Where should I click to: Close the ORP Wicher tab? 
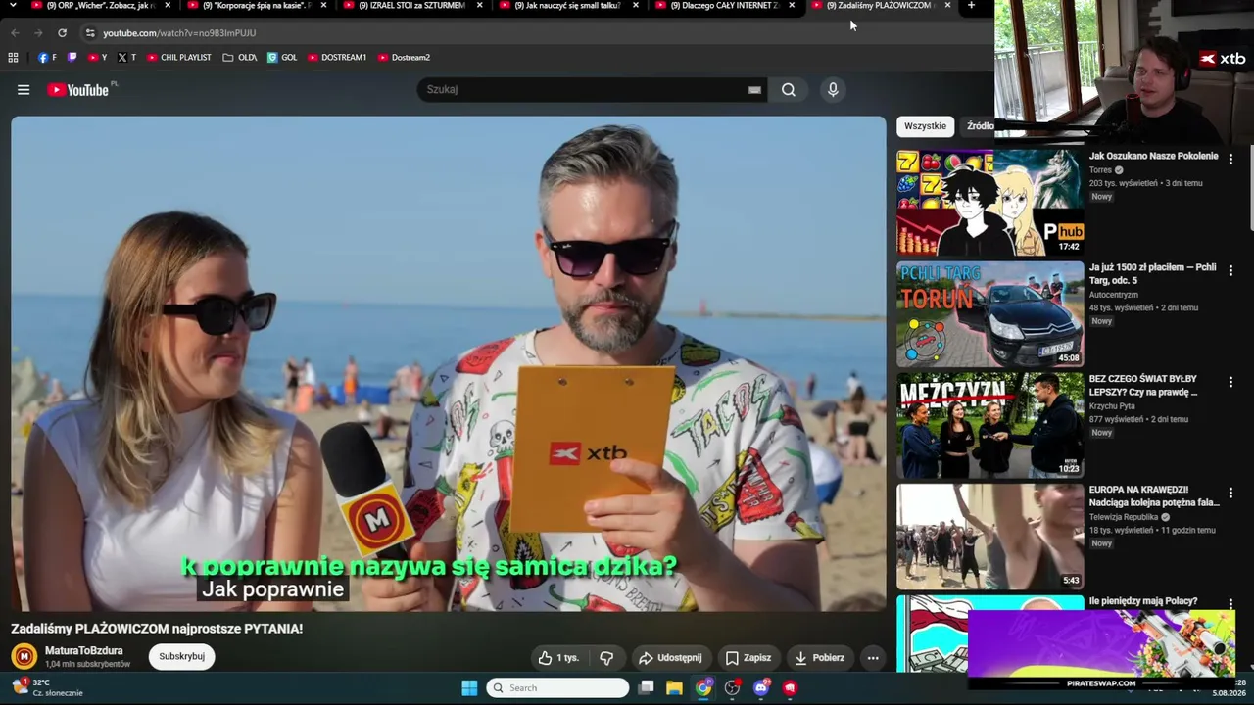169,6
